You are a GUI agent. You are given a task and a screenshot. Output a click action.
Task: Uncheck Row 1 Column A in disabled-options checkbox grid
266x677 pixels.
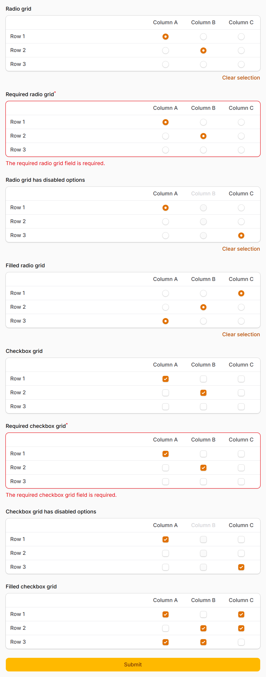[x=165, y=539]
